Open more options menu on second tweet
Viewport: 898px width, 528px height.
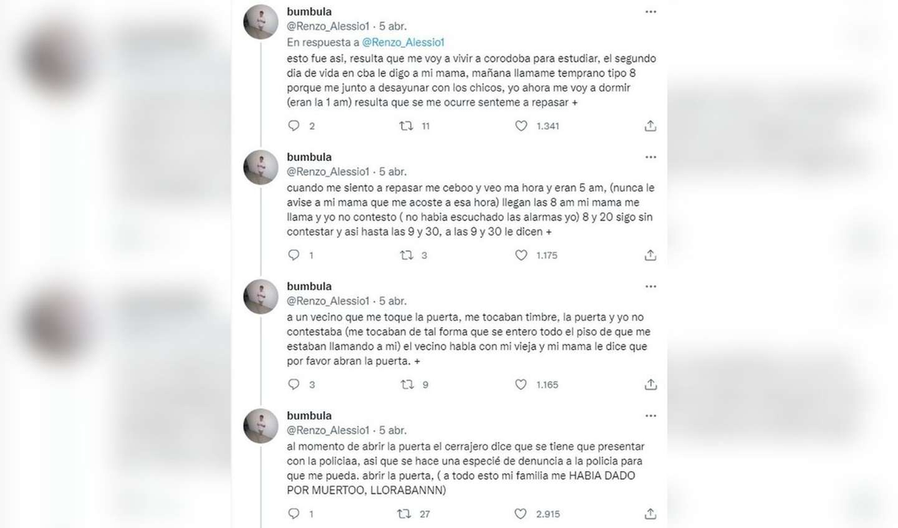pos(650,157)
